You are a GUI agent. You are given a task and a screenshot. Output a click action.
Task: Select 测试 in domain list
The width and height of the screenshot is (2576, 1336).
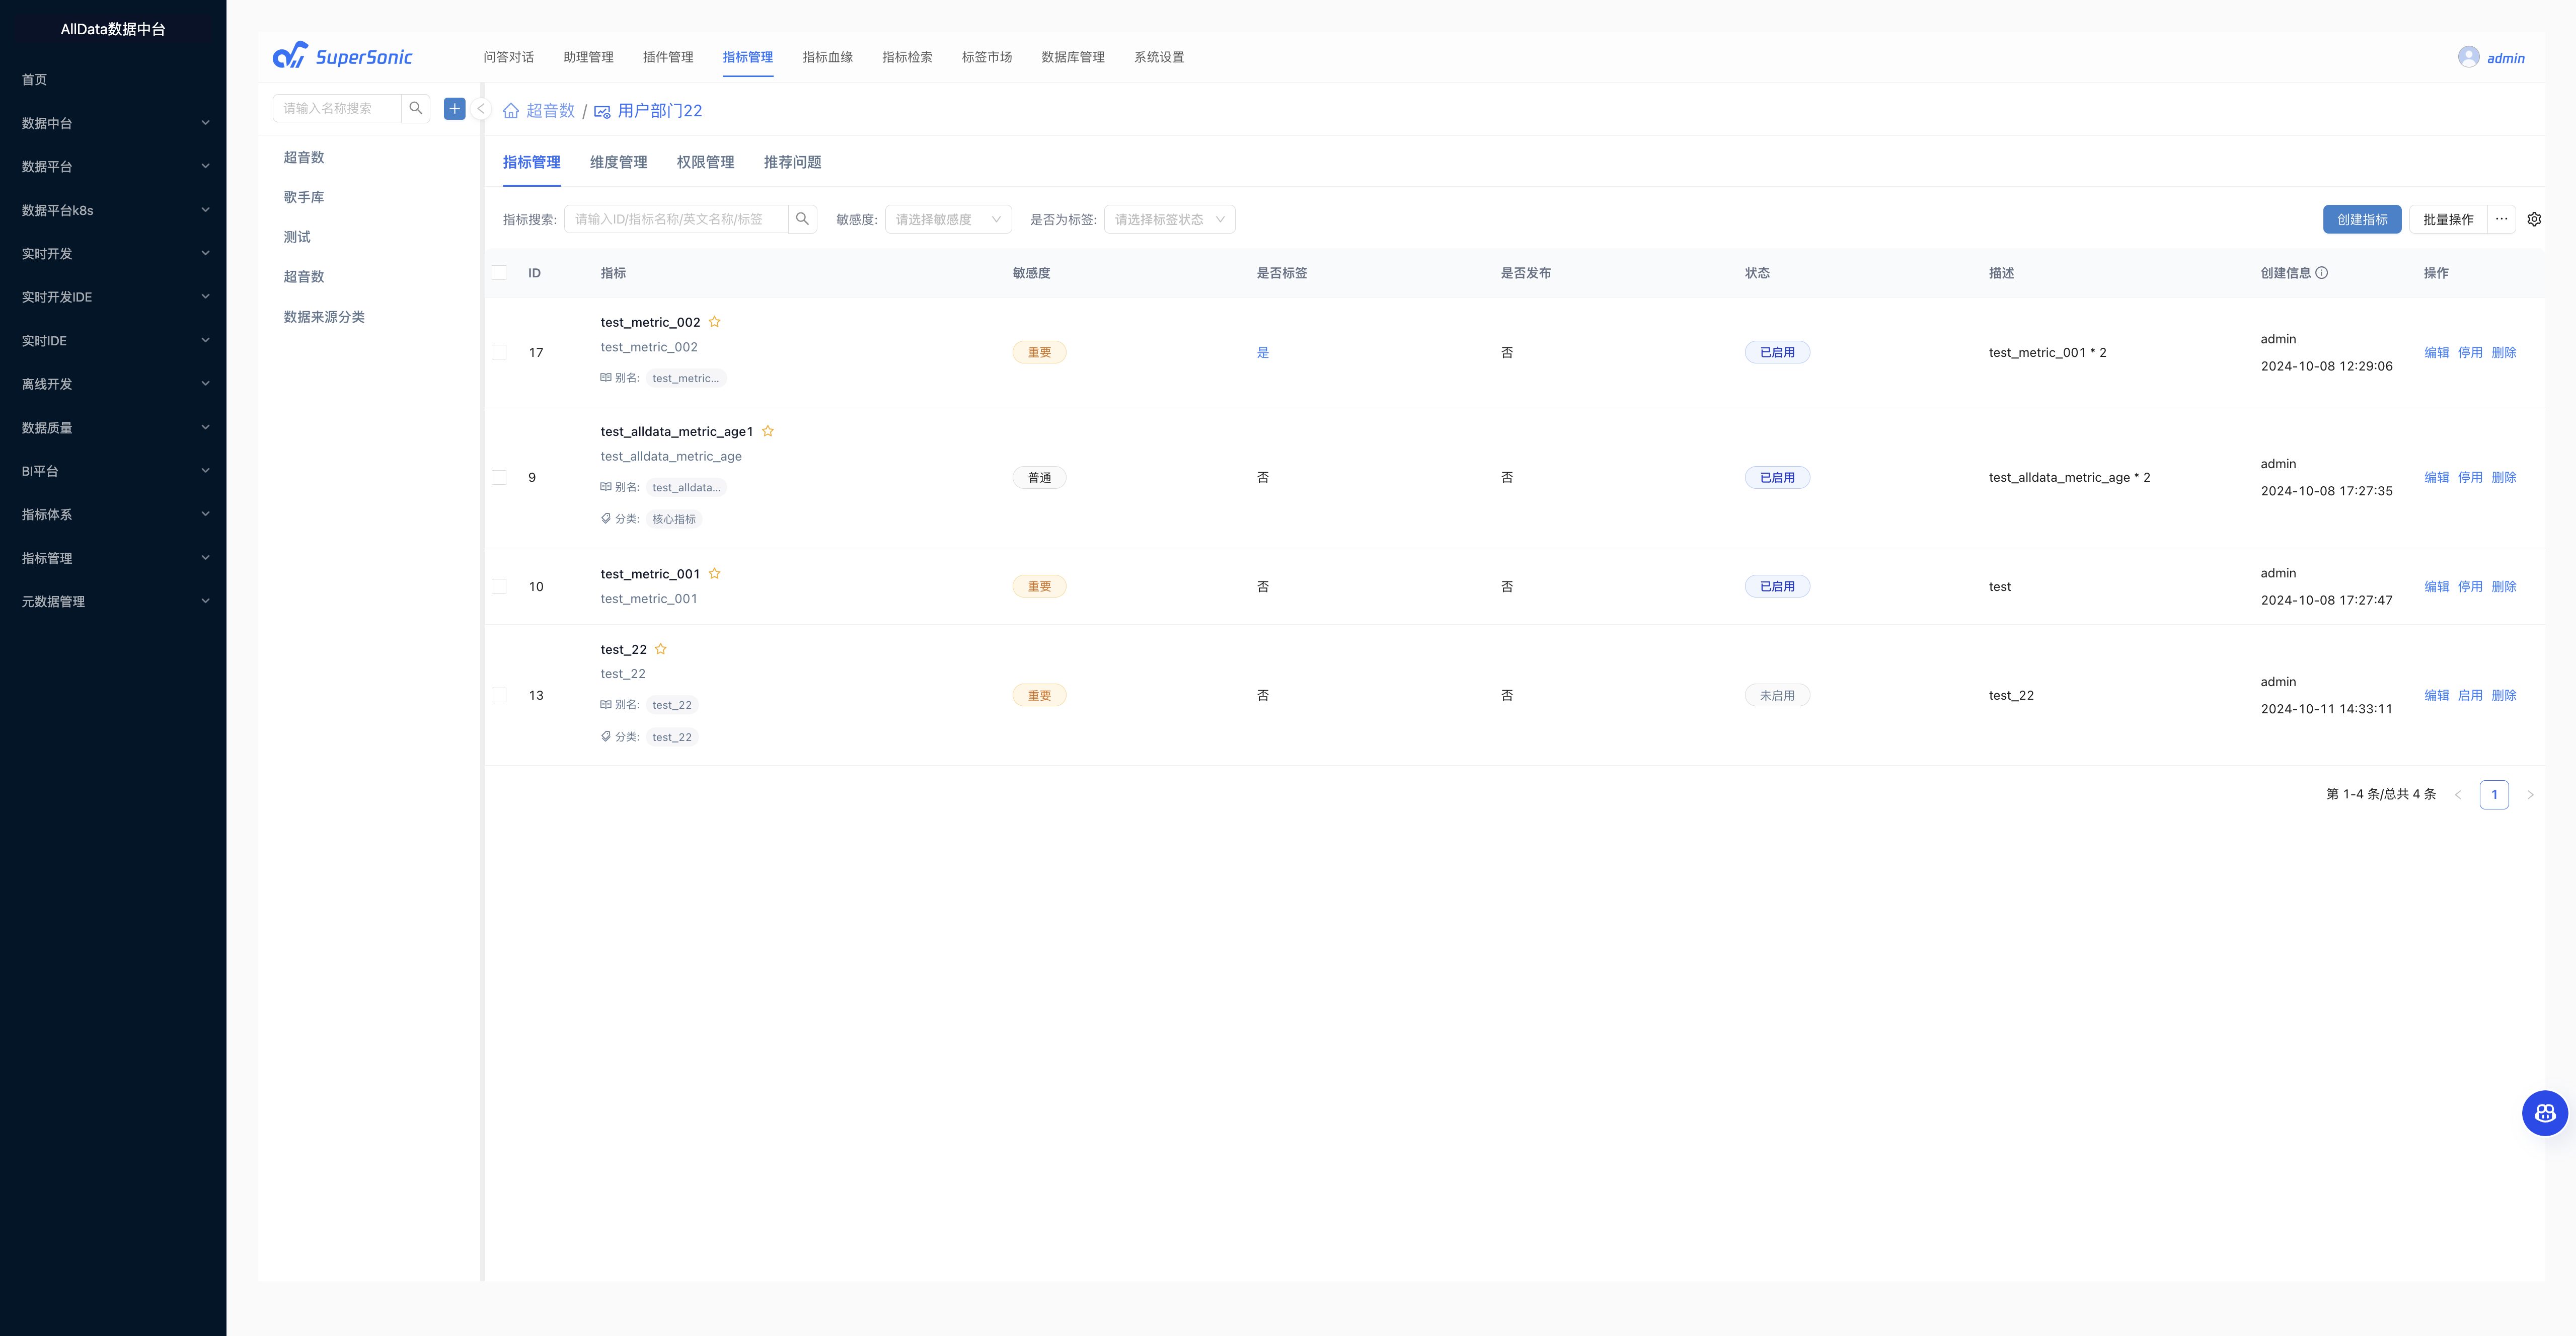297,237
